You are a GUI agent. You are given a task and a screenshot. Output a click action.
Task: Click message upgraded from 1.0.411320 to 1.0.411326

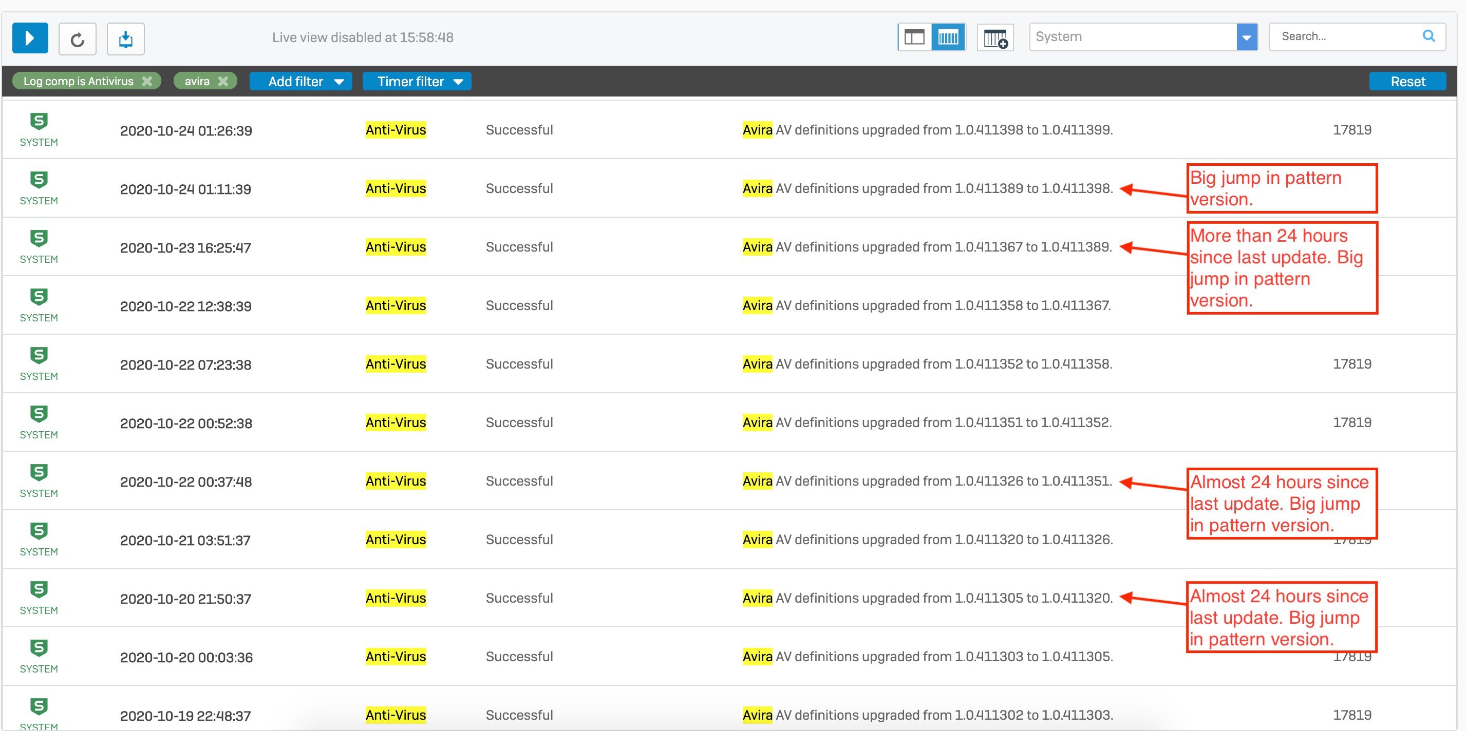coord(928,541)
